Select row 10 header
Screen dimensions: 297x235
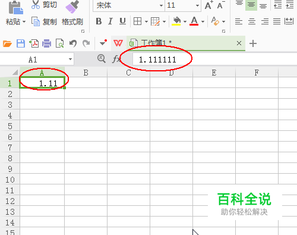pyautogui.click(x=10, y=180)
